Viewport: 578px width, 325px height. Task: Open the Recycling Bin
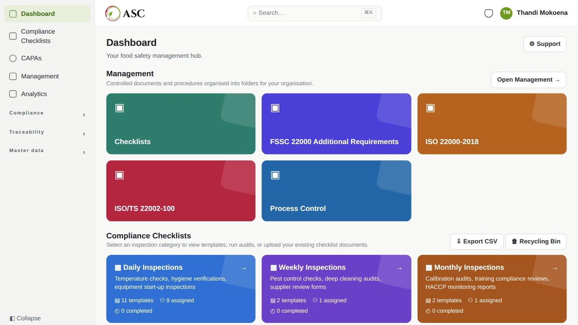pyautogui.click(x=536, y=242)
